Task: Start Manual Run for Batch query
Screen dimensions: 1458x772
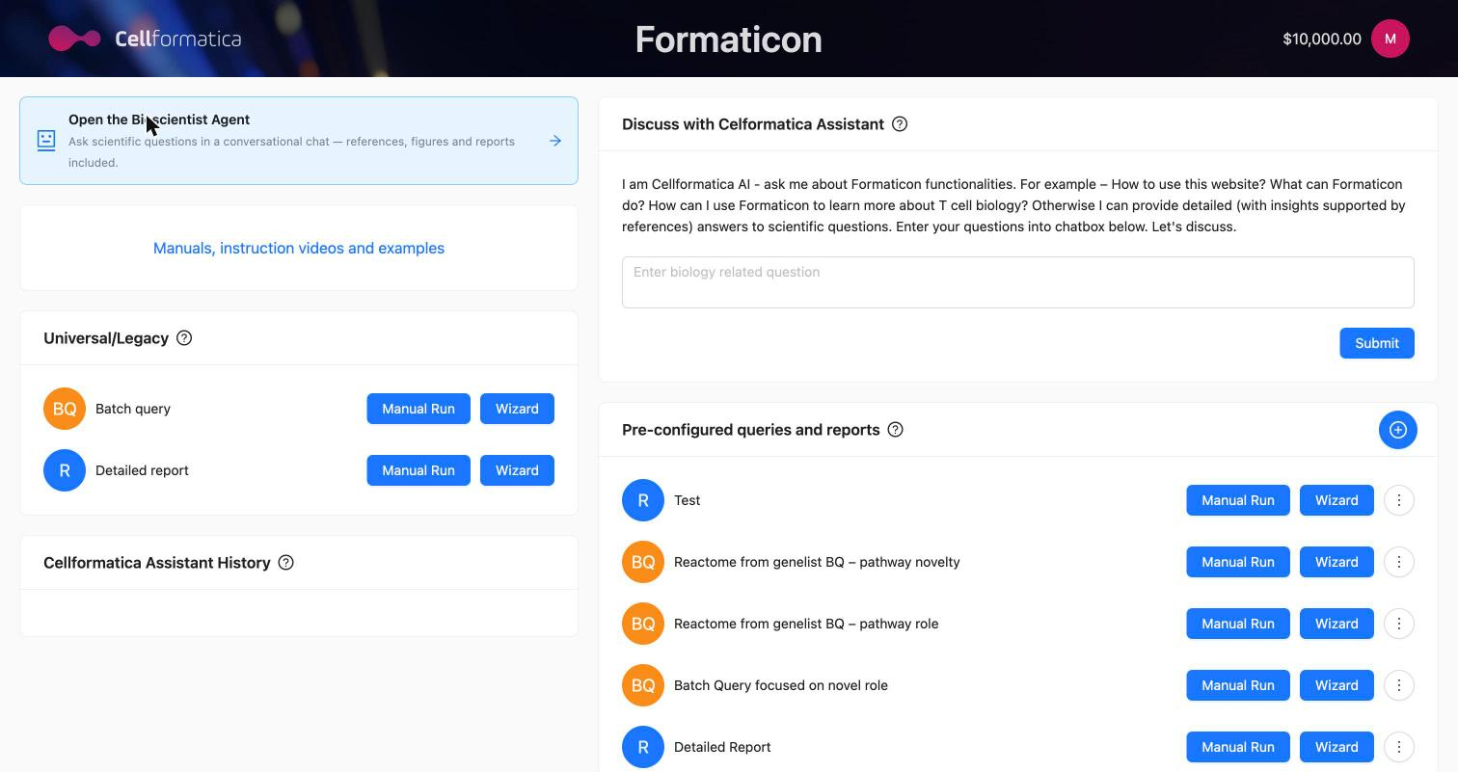Action: [x=418, y=409]
